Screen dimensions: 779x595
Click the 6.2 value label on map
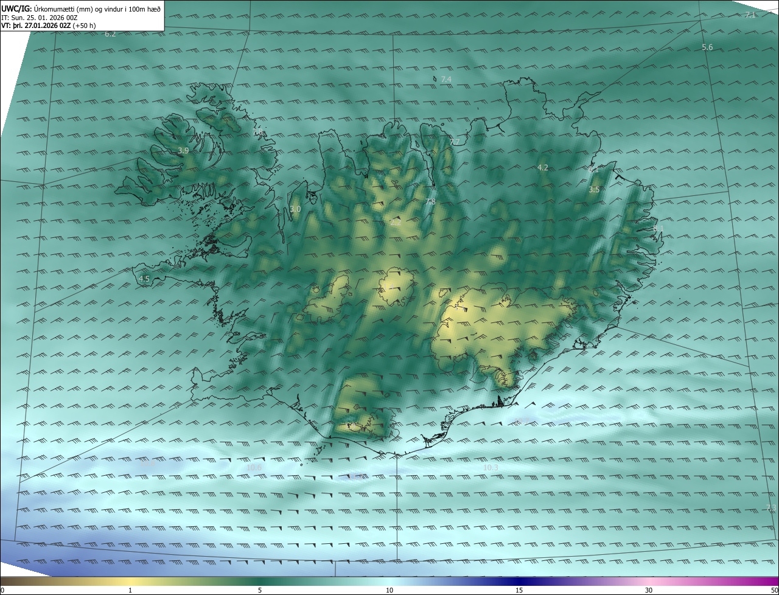click(110, 34)
